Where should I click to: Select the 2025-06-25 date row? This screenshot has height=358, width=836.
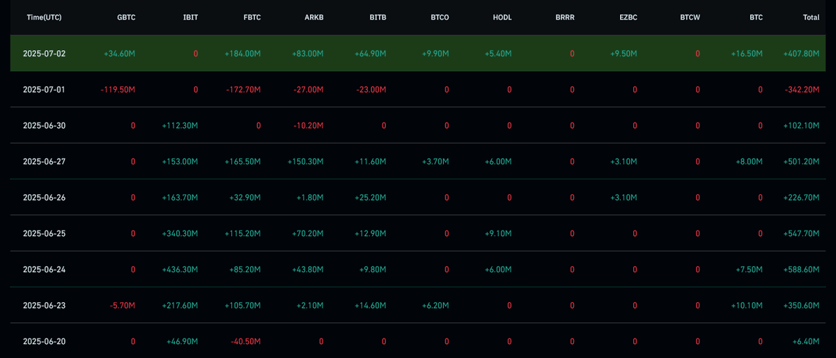point(418,233)
